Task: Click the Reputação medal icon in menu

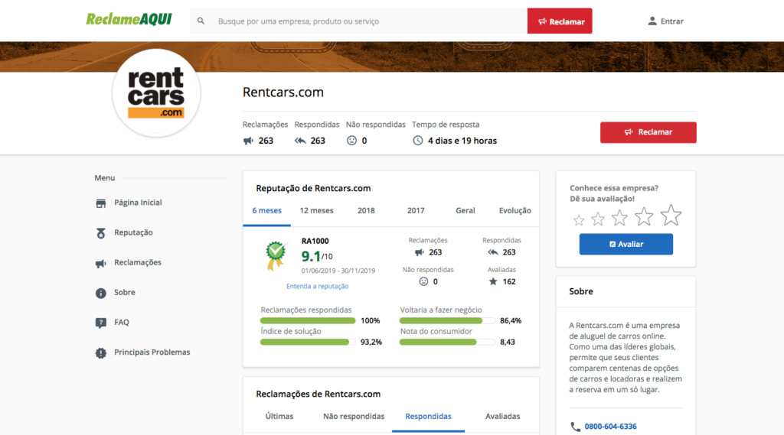Action: tap(100, 232)
